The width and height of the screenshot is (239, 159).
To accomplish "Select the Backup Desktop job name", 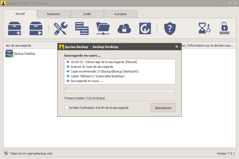I will (25, 54).
